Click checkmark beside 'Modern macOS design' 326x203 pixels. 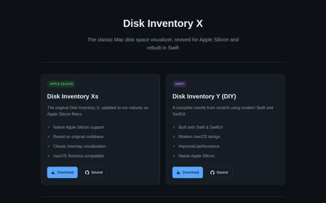(x=174, y=137)
